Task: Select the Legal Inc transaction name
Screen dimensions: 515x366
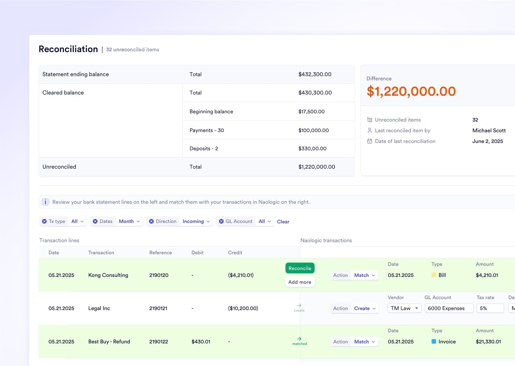Action: (99, 308)
